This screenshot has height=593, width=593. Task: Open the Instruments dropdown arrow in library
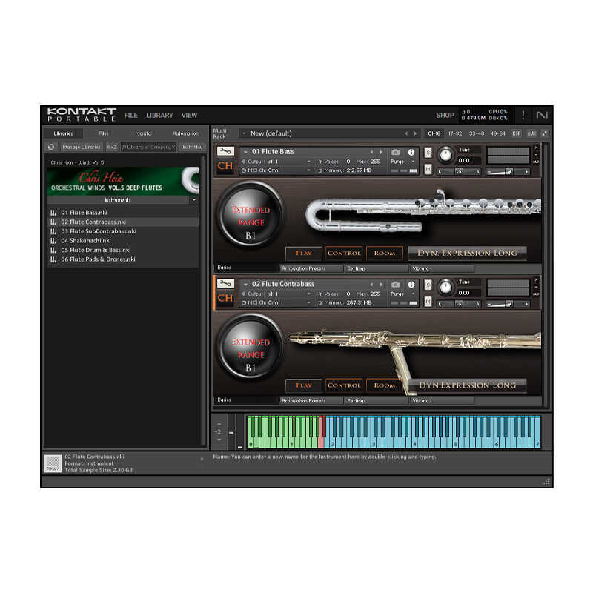tap(194, 199)
